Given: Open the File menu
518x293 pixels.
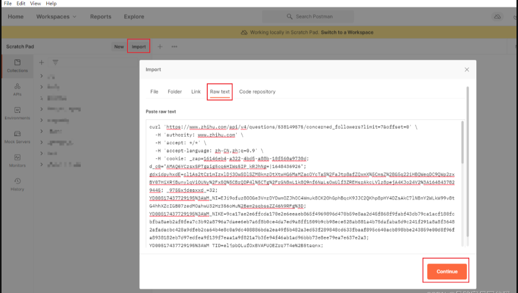Looking at the screenshot, I should [x=8, y=4].
